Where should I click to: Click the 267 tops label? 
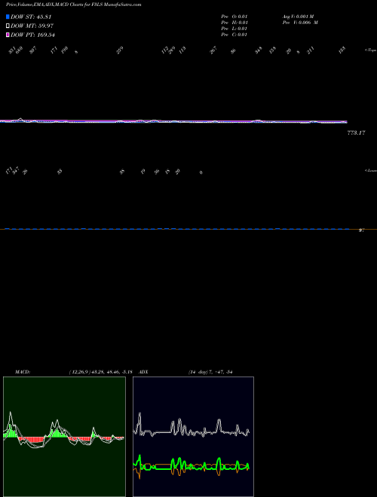[213, 50]
